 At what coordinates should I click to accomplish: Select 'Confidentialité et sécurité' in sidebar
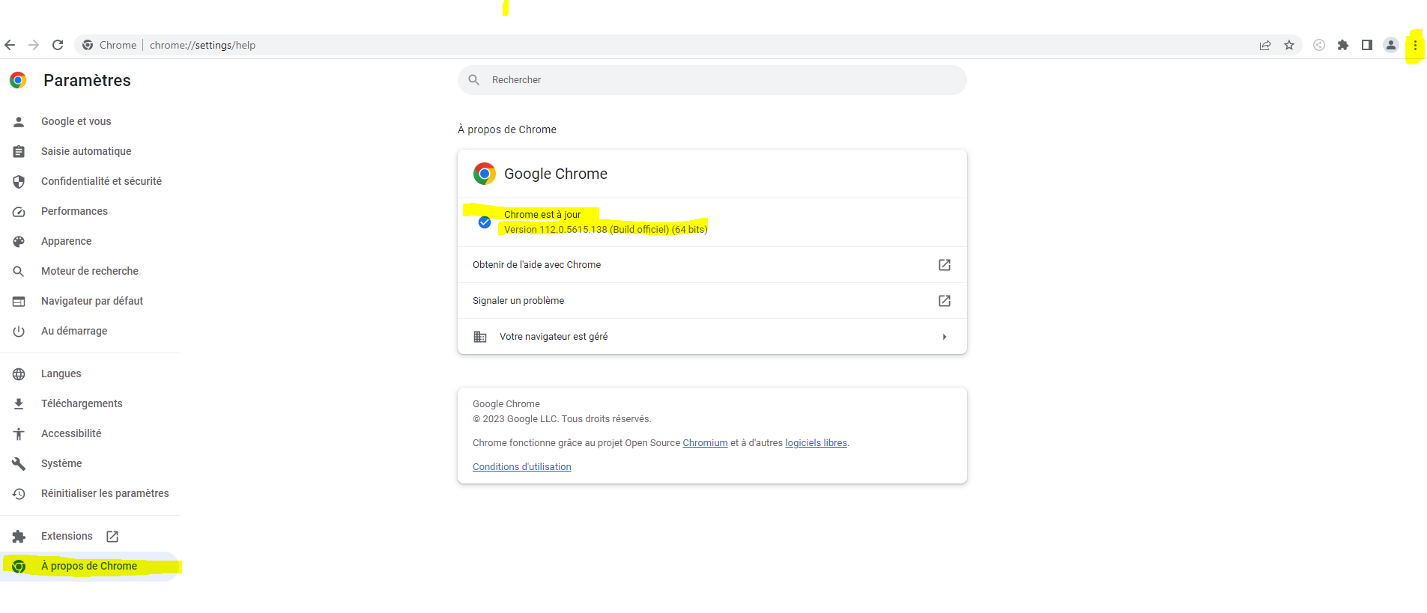tap(101, 181)
